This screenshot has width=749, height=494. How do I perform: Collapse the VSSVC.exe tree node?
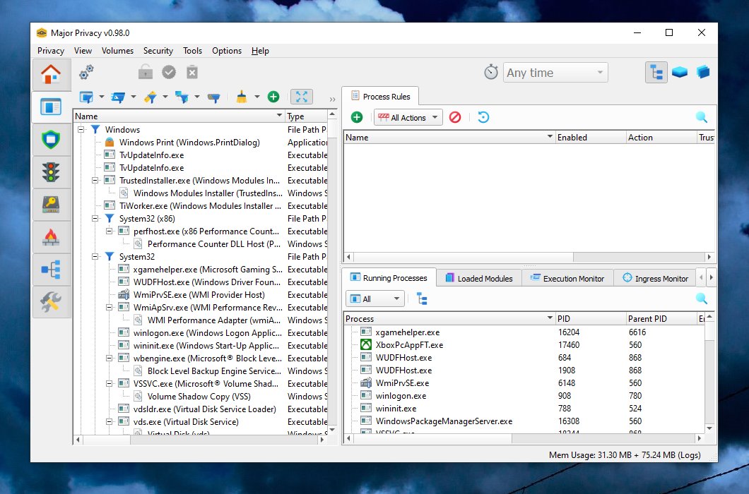coord(110,384)
